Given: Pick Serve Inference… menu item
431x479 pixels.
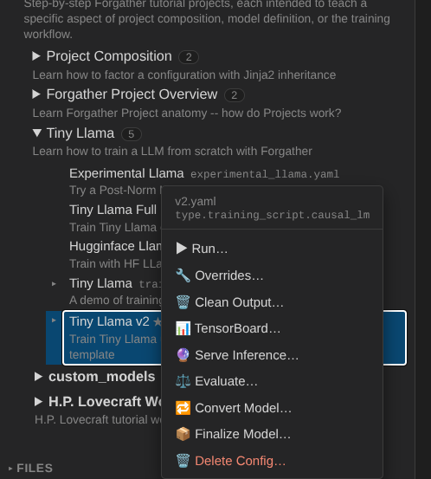Looking at the screenshot, I should tap(272, 355).
